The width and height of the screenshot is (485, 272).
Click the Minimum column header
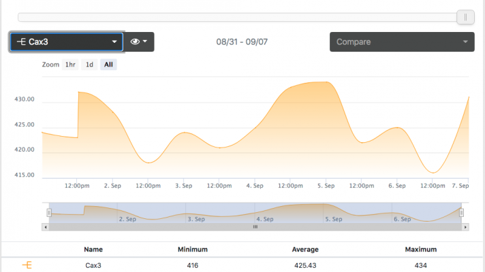tap(192, 250)
